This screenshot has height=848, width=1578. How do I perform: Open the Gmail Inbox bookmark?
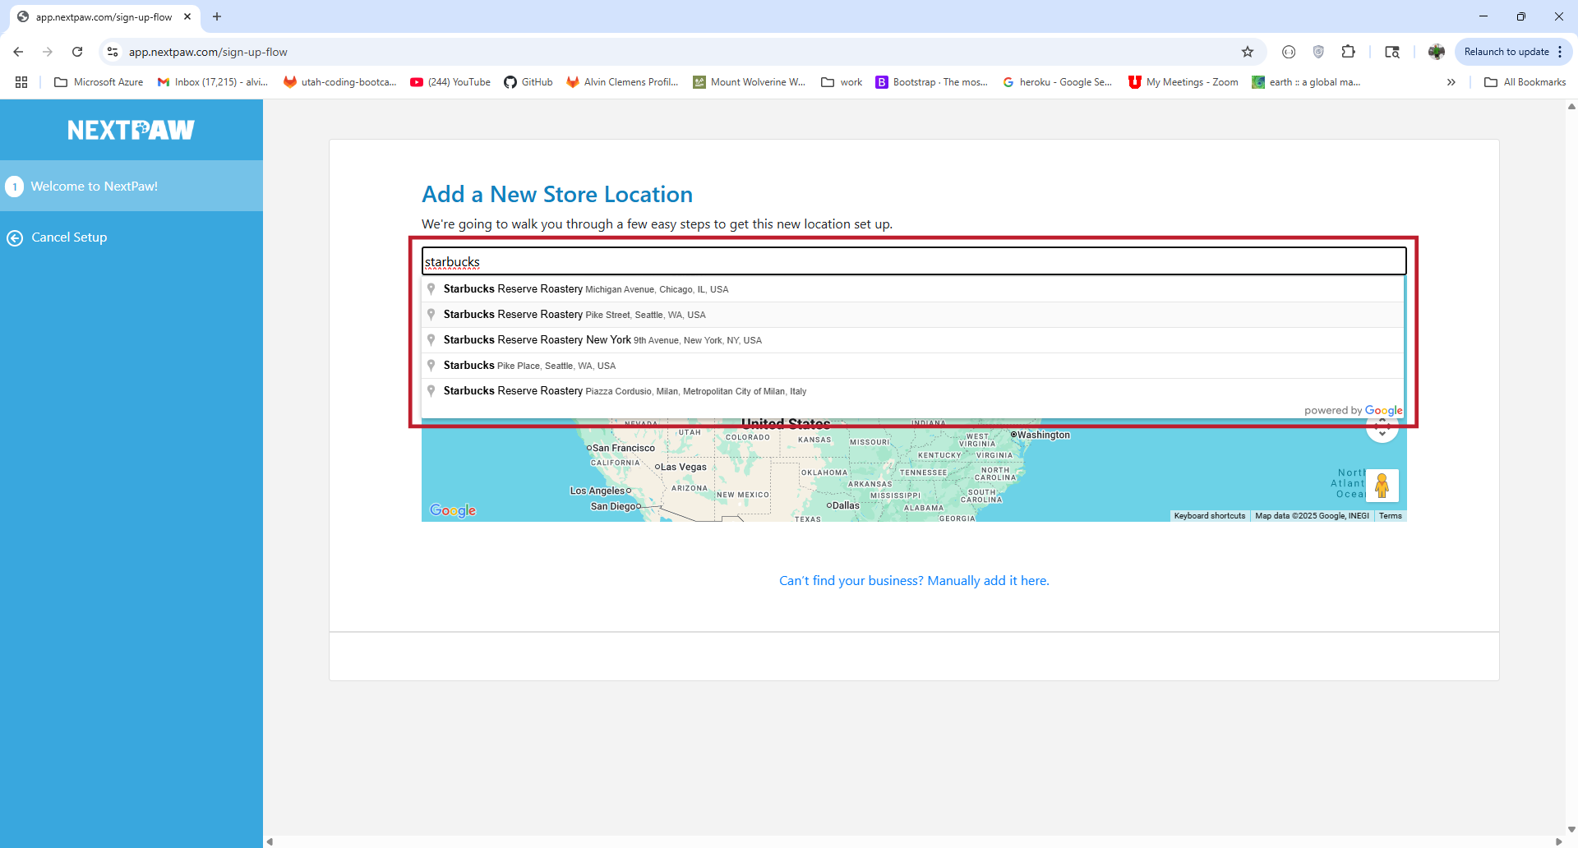(x=213, y=82)
